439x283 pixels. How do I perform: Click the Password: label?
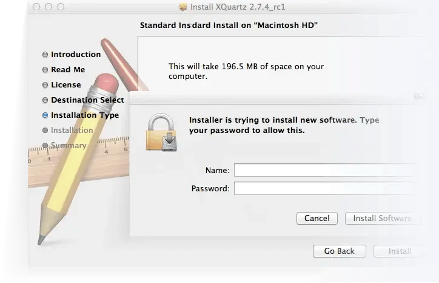210,188
